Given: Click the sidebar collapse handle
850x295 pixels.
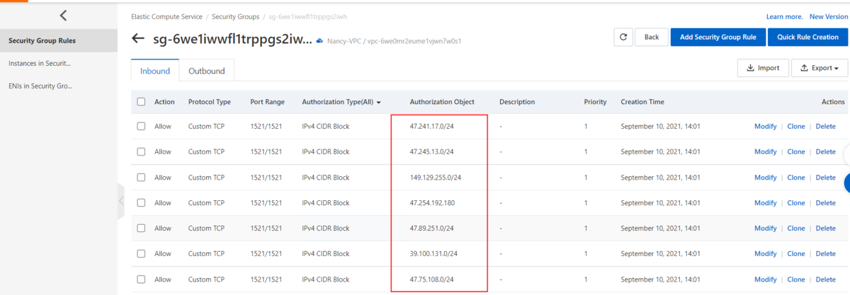Looking at the screenshot, I should (x=120, y=201).
